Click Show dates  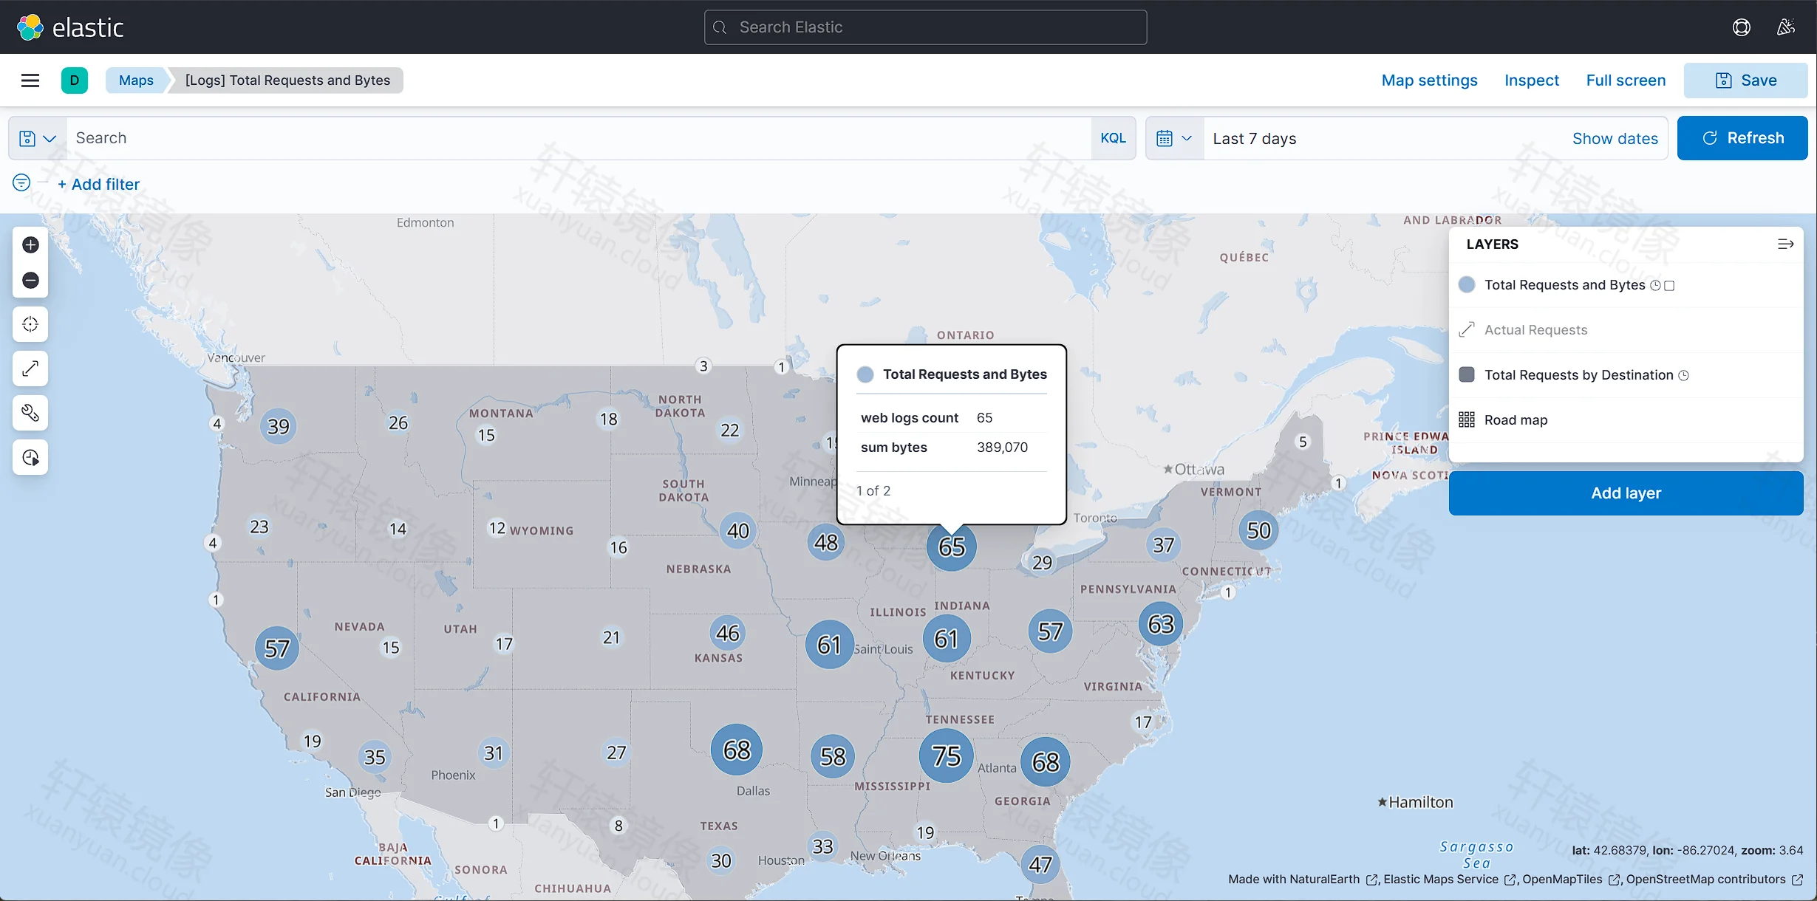[x=1615, y=139]
